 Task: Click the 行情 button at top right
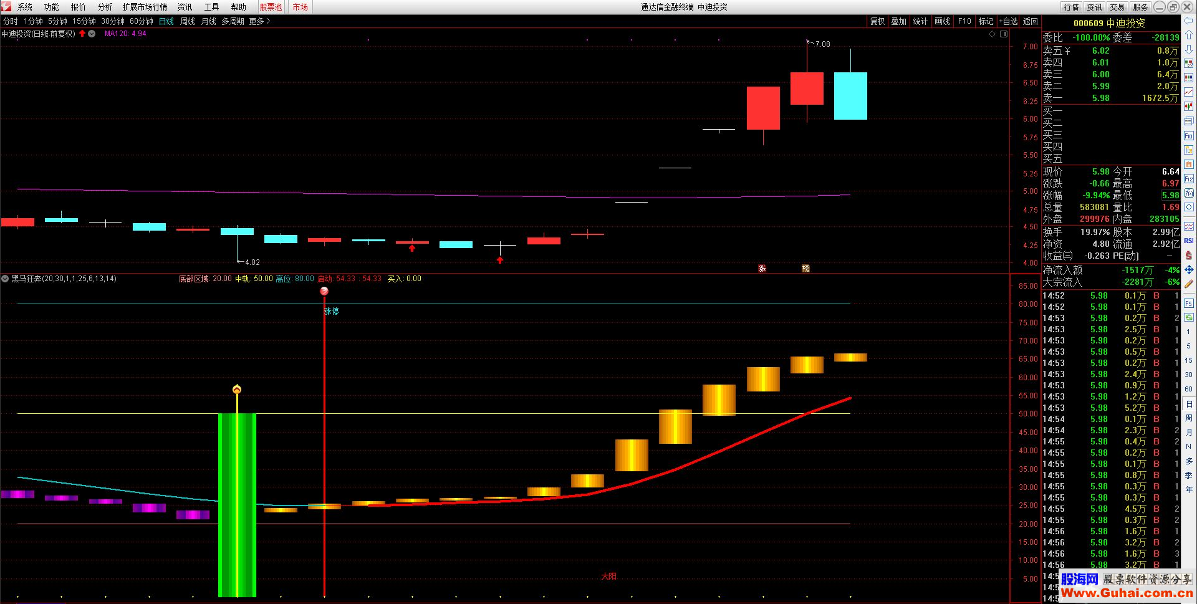[1072, 7]
